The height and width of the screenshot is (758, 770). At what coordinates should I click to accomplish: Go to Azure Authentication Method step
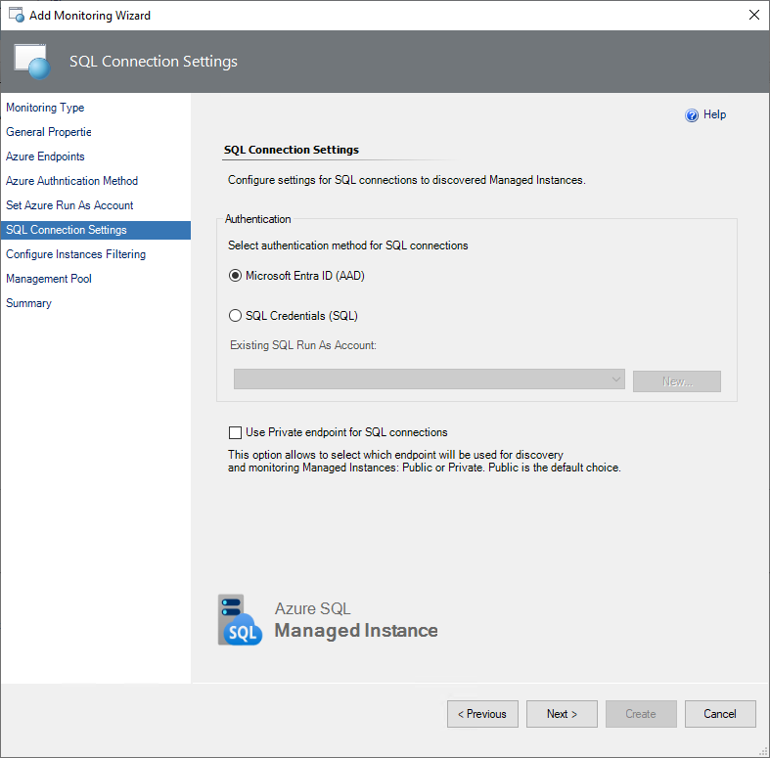click(71, 181)
